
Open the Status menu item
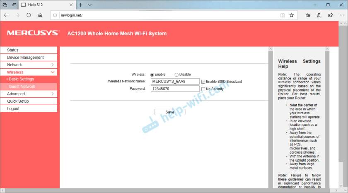pyautogui.click(x=29, y=50)
